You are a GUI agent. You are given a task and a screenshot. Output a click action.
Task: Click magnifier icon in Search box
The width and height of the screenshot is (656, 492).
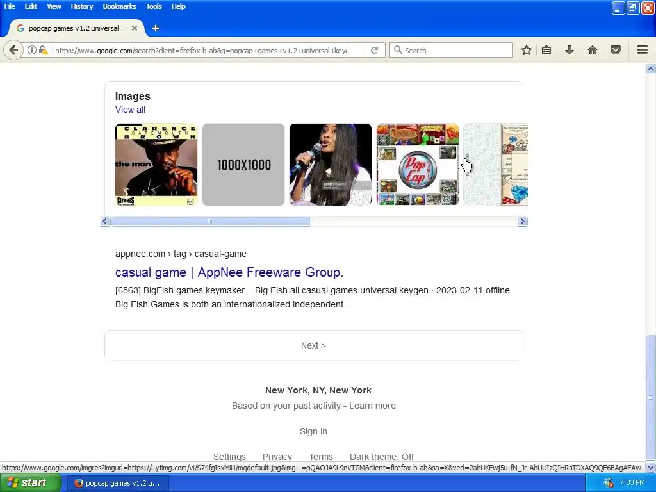398,50
